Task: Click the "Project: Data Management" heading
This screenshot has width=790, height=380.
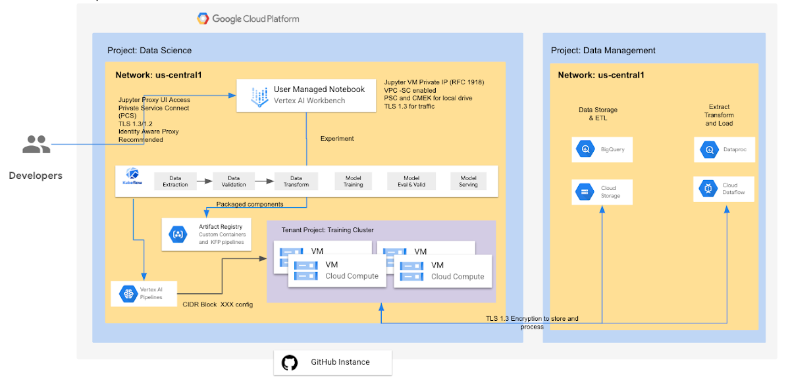Action: coord(603,51)
